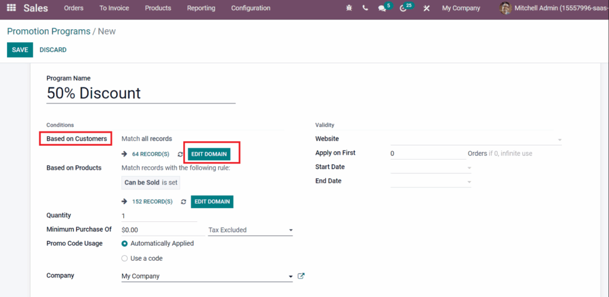Expand the Website dropdown field

(476, 139)
